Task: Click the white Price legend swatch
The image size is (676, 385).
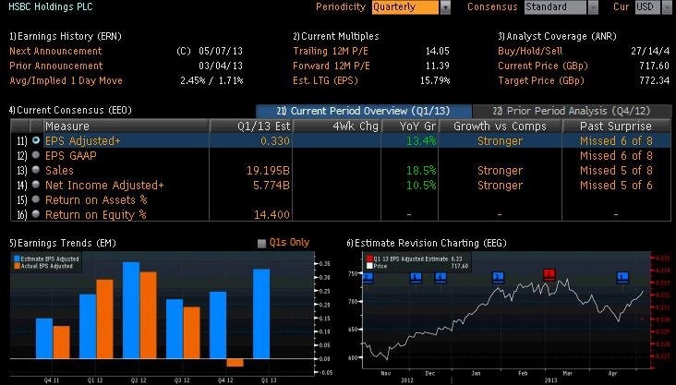Action: click(x=369, y=266)
